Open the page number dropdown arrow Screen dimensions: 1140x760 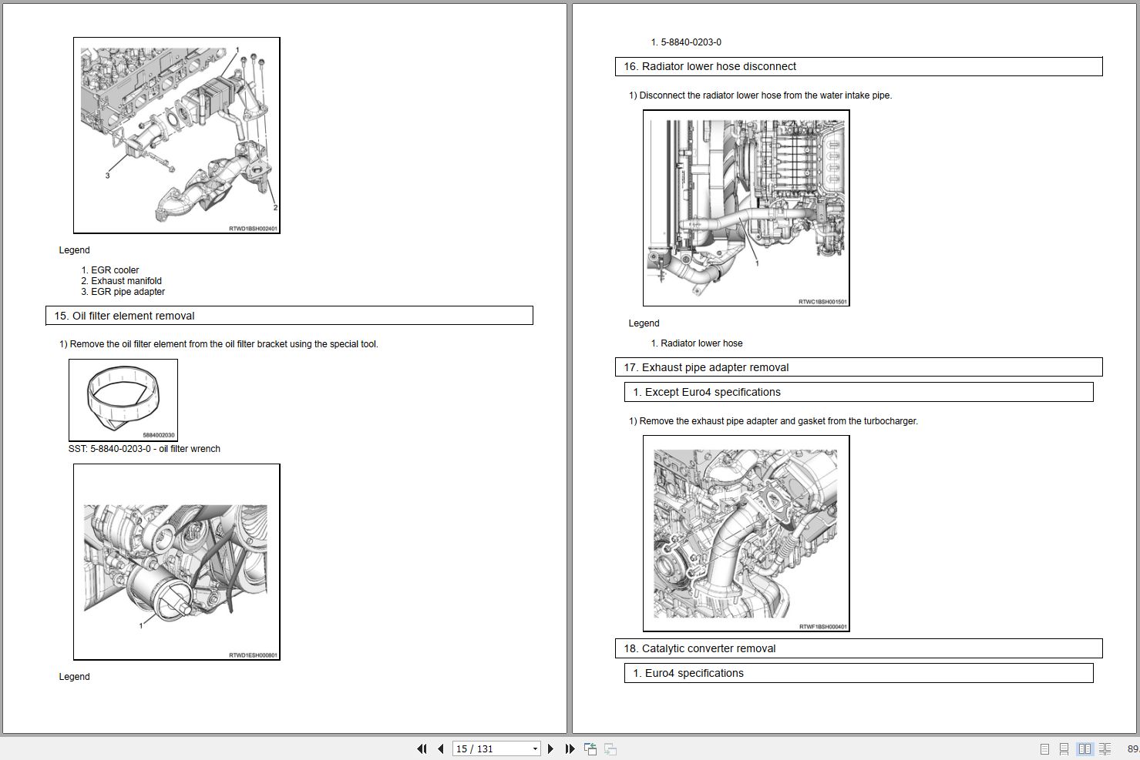[535, 748]
